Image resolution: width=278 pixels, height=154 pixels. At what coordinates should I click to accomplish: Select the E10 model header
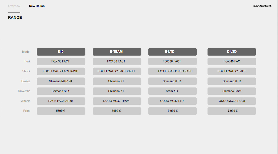point(61,52)
